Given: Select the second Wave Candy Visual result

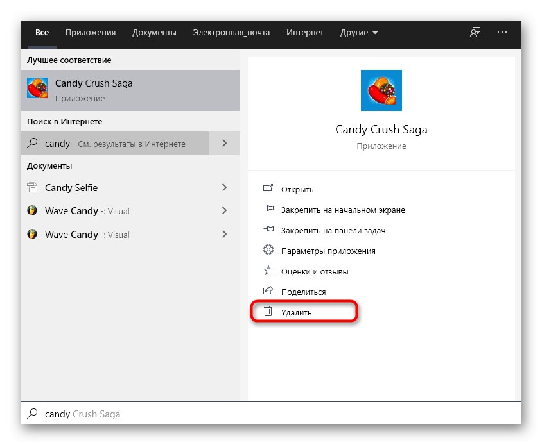Looking at the screenshot, I should pyautogui.click(x=130, y=235).
